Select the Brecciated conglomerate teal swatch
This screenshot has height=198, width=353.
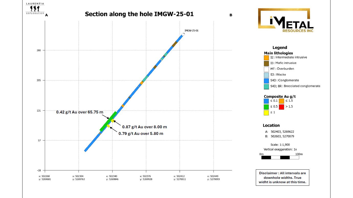(x=267, y=86)
